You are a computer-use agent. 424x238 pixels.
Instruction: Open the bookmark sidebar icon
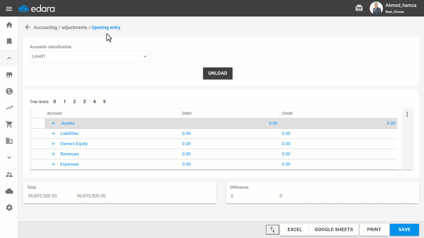click(x=9, y=41)
